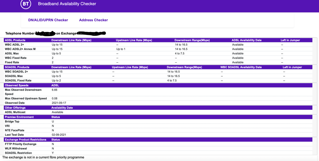Select the WBC Fixed Rate row label
The image size is (319, 161).
(16, 58)
